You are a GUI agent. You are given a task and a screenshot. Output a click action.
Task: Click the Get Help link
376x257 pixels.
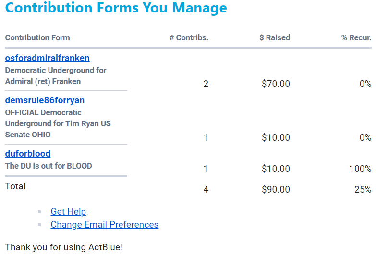coord(68,212)
